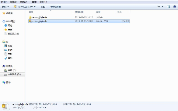
Task: Select Local Disk (D:) in sidebar
Action: tap(12, 74)
